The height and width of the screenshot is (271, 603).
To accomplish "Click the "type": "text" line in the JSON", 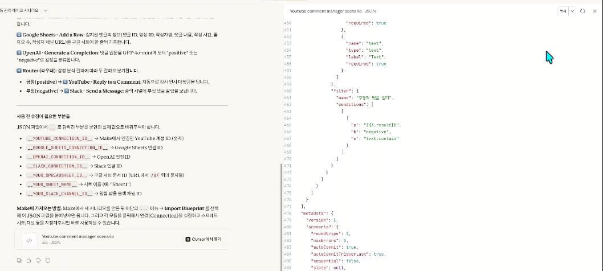I will click(365, 50).
